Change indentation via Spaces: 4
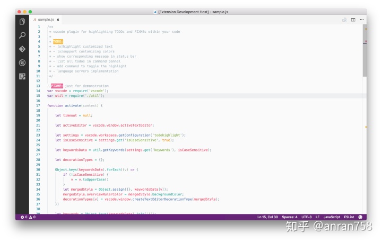Screen dimensions: 382x242 (x=290, y=217)
